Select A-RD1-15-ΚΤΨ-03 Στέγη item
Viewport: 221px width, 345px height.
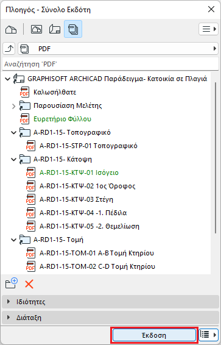coord(76,199)
